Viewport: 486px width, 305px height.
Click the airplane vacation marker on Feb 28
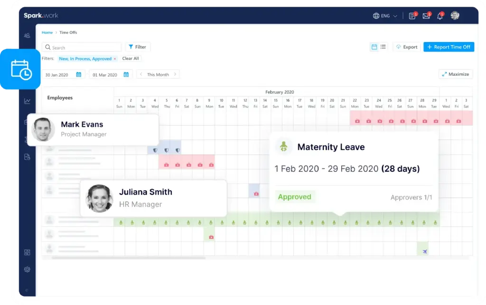click(x=425, y=251)
